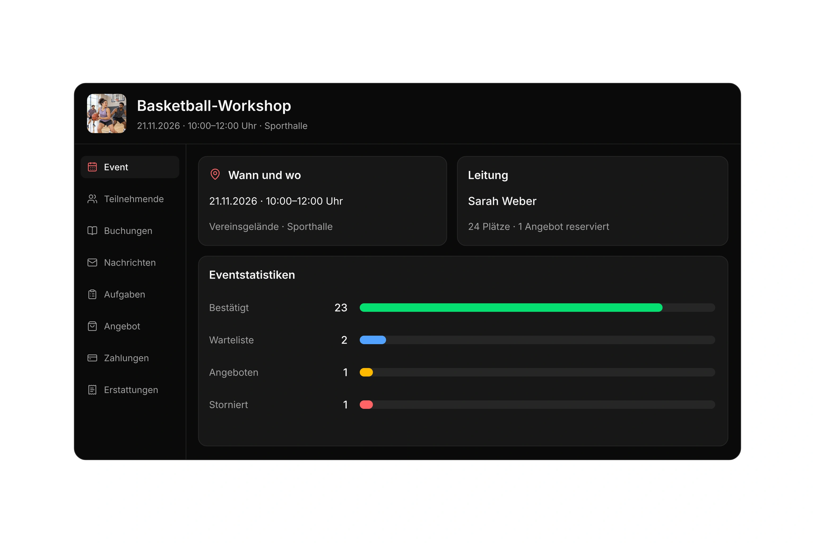Click the green Bestätigt progress bar

click(x=511, y=308)
